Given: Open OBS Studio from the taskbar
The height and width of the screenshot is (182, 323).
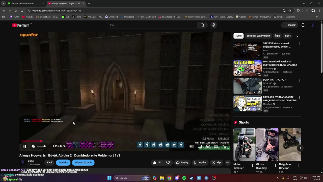Looking at the screenshot, I should coord(214,178).
